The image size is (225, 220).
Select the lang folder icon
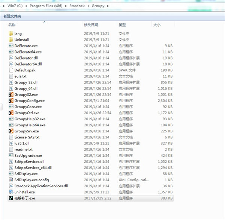tap(11, 33)
